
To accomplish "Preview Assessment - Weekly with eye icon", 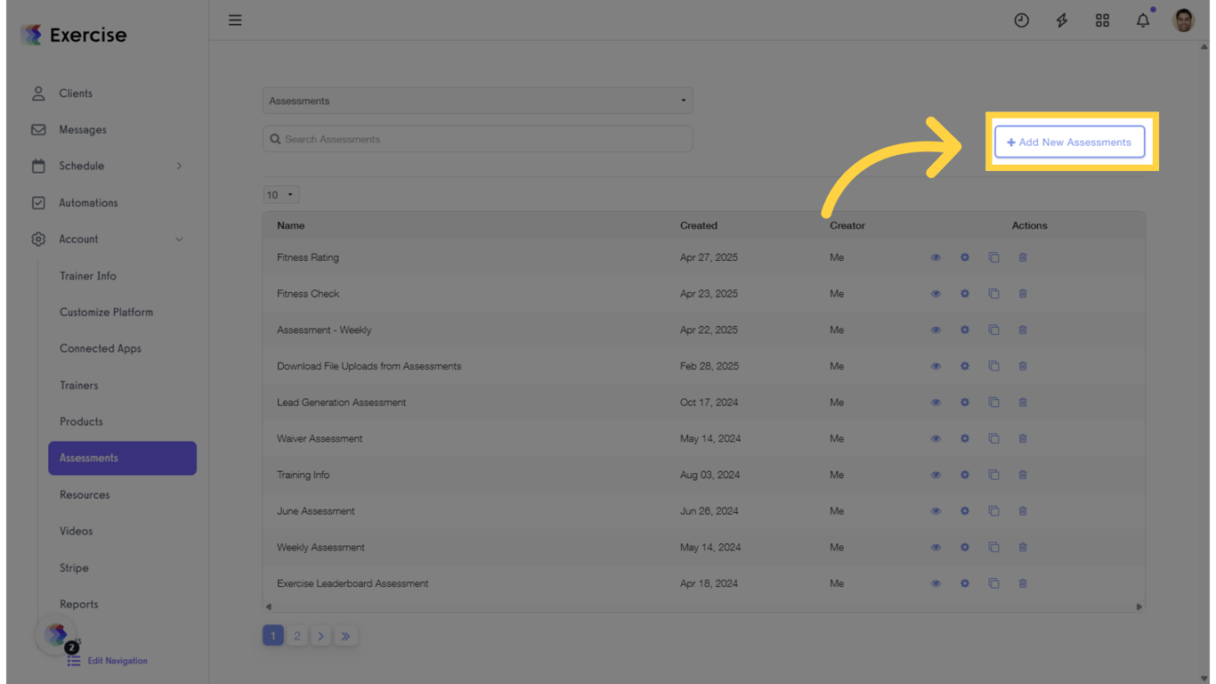I will pos(936,330).
